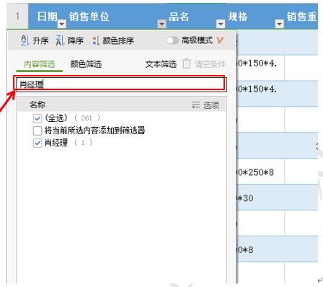Open the 销售单位 column filter dropdown
The height and width of the screenshot is (287, 323).
coord(161,24)
